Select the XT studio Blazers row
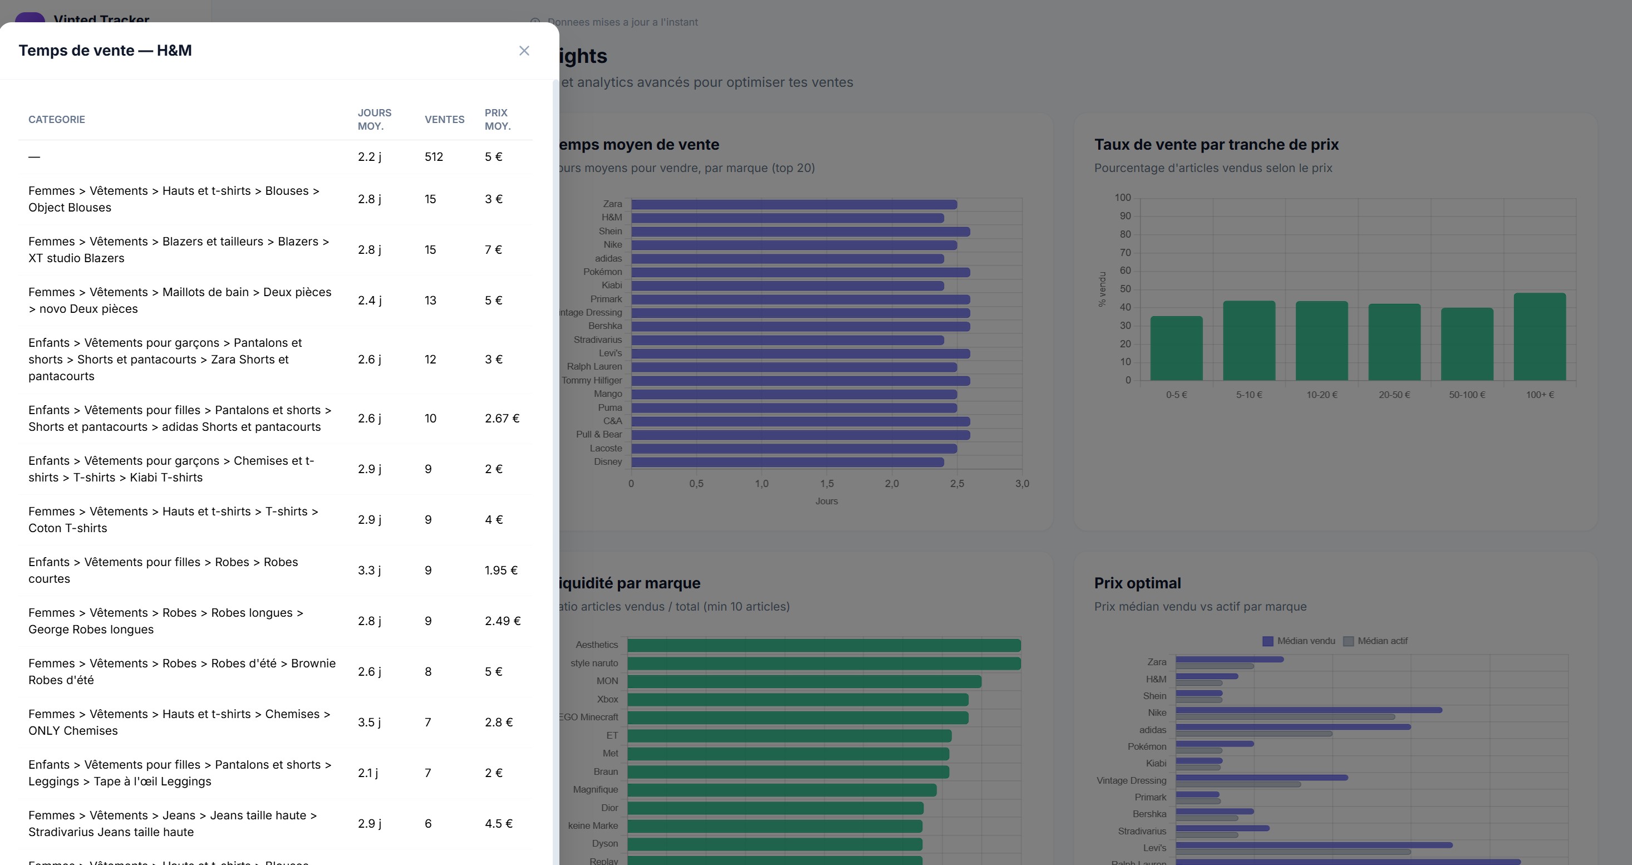The height and width of the screenshot is (865, 1632). (x=276, y=250)
